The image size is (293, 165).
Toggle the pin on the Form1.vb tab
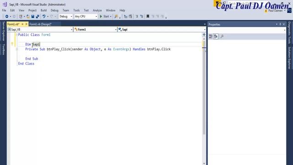click(22, 24)
